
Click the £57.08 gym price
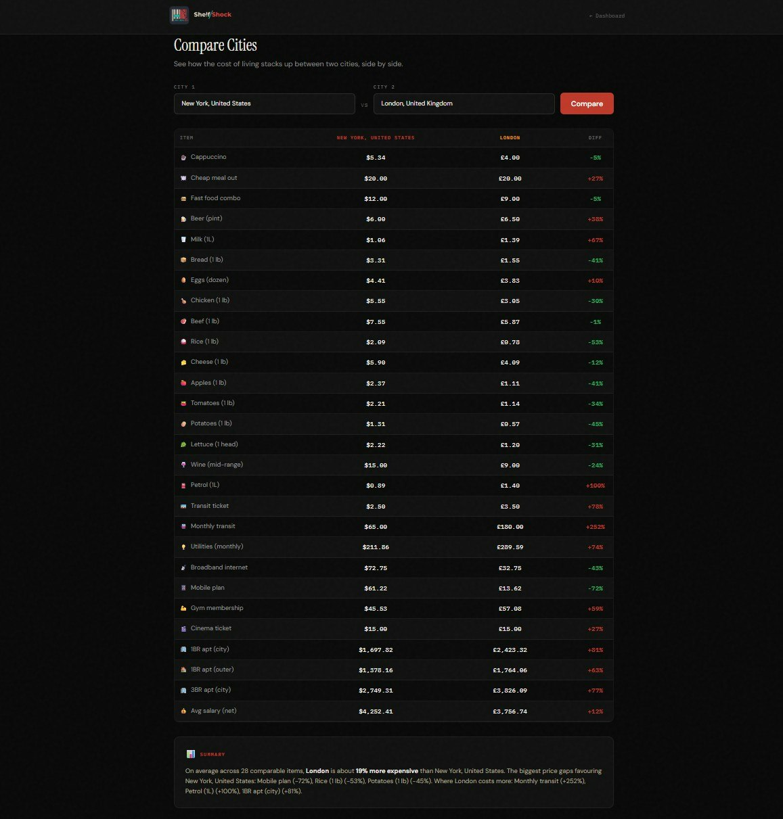[x=510, y=609]
